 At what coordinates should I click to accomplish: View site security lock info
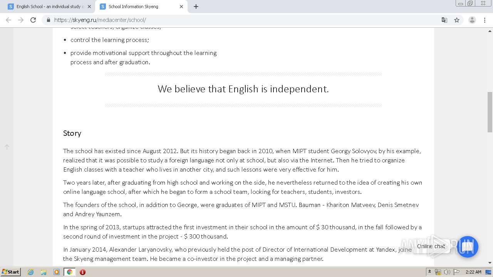pyautogui.click(x=48, y=20)
